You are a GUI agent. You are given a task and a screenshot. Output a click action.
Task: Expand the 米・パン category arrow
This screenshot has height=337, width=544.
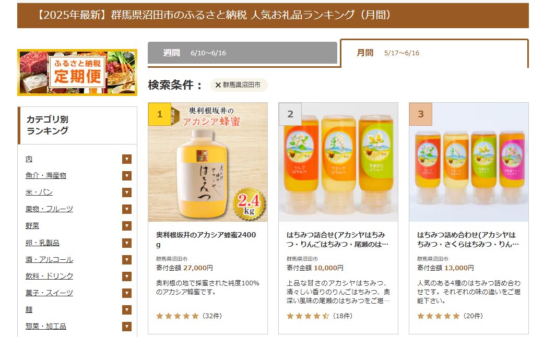(x=127, y=192)
